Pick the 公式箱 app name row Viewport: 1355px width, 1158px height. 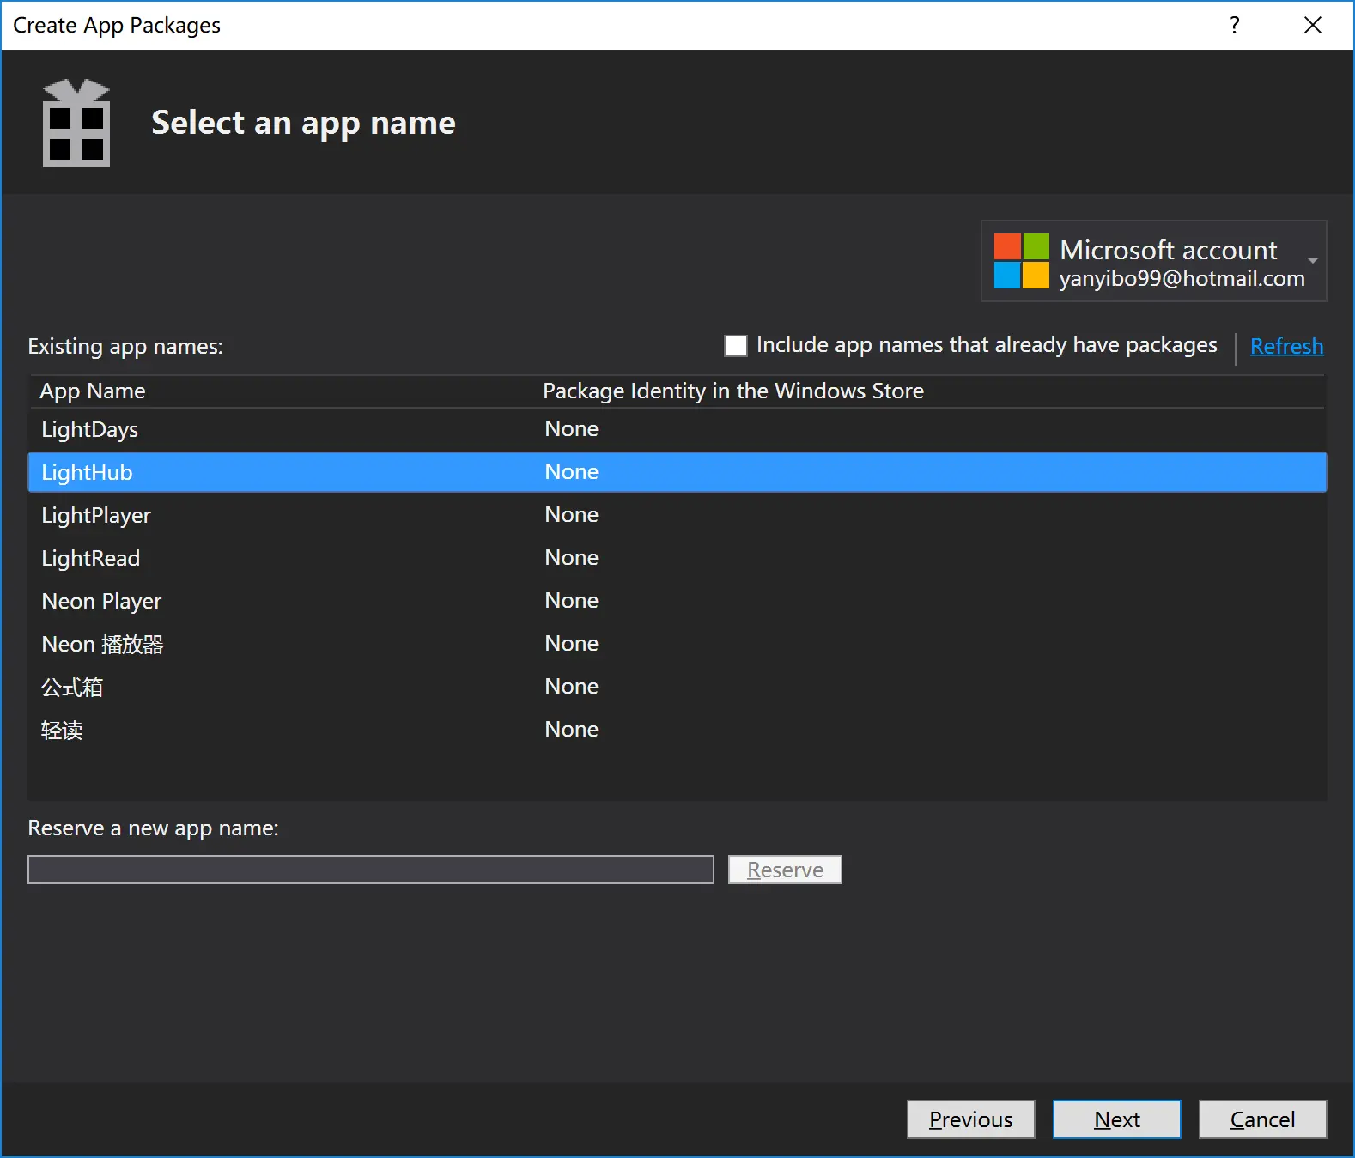[72, 687]
